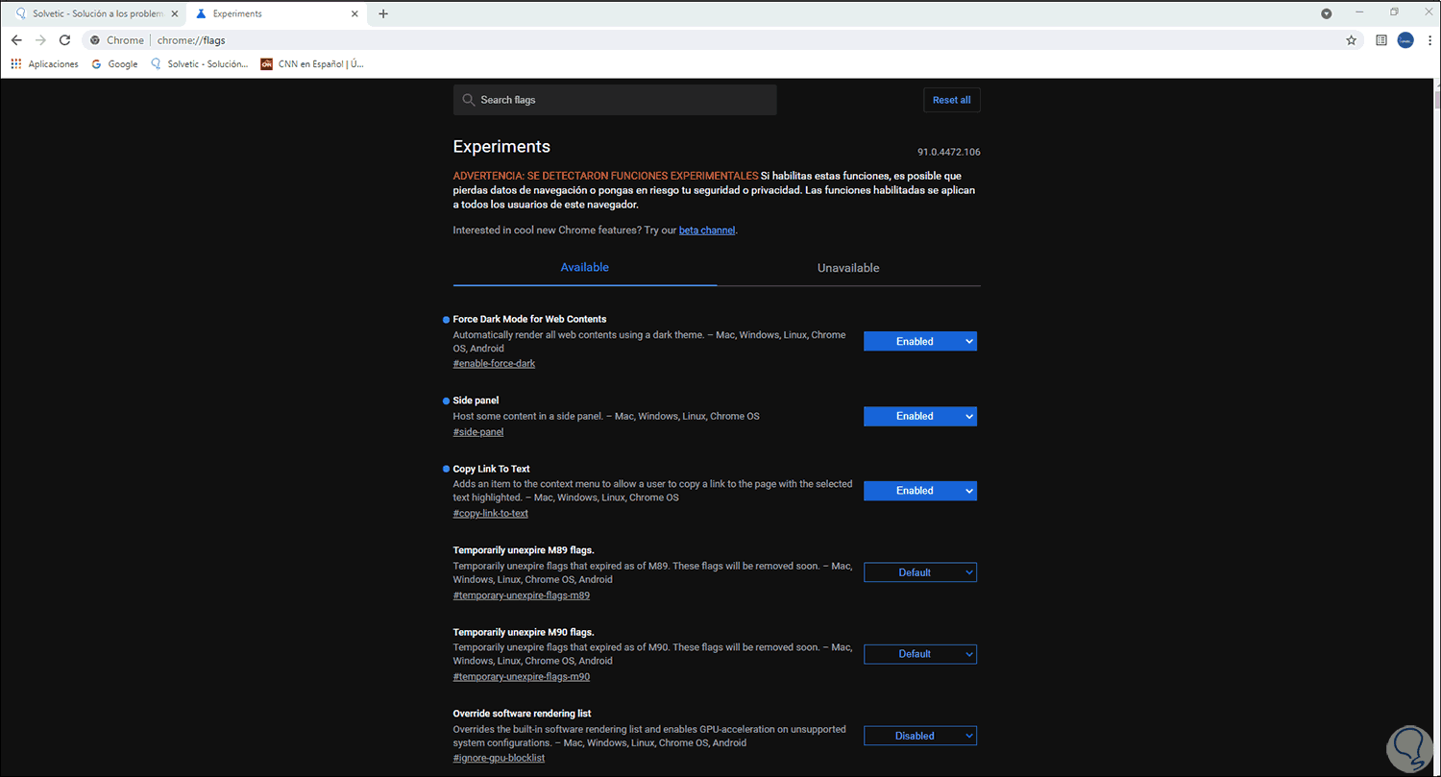Switch to the Unavailable tab

click(x=848, y=268)
